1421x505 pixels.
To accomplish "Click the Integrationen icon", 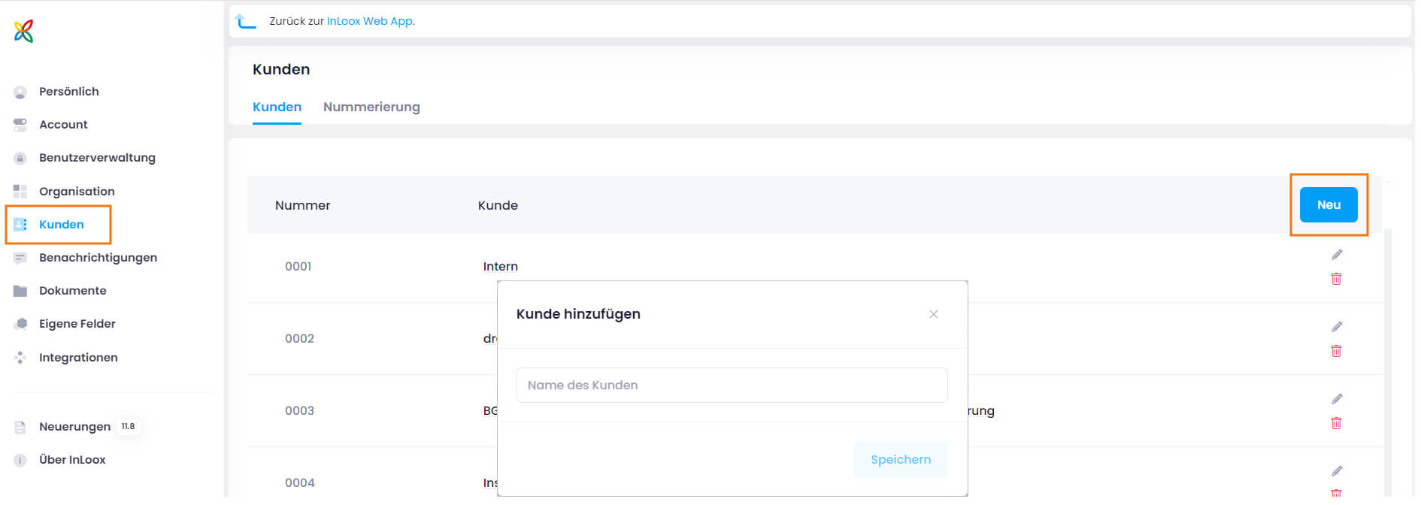I will coord(20,358).
